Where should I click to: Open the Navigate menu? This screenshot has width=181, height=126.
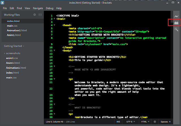[38, 8]
